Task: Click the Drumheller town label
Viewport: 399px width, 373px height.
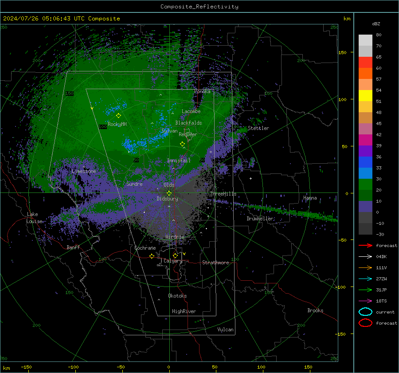Action: point(260,219)
